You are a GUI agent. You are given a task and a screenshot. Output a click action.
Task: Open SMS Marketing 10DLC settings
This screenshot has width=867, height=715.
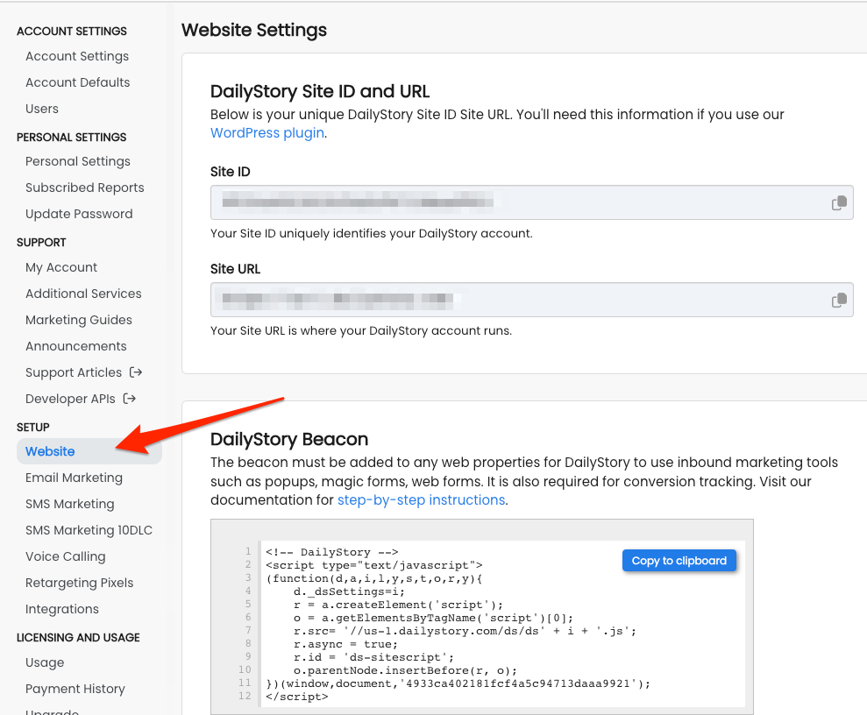[x=89, y=530]
